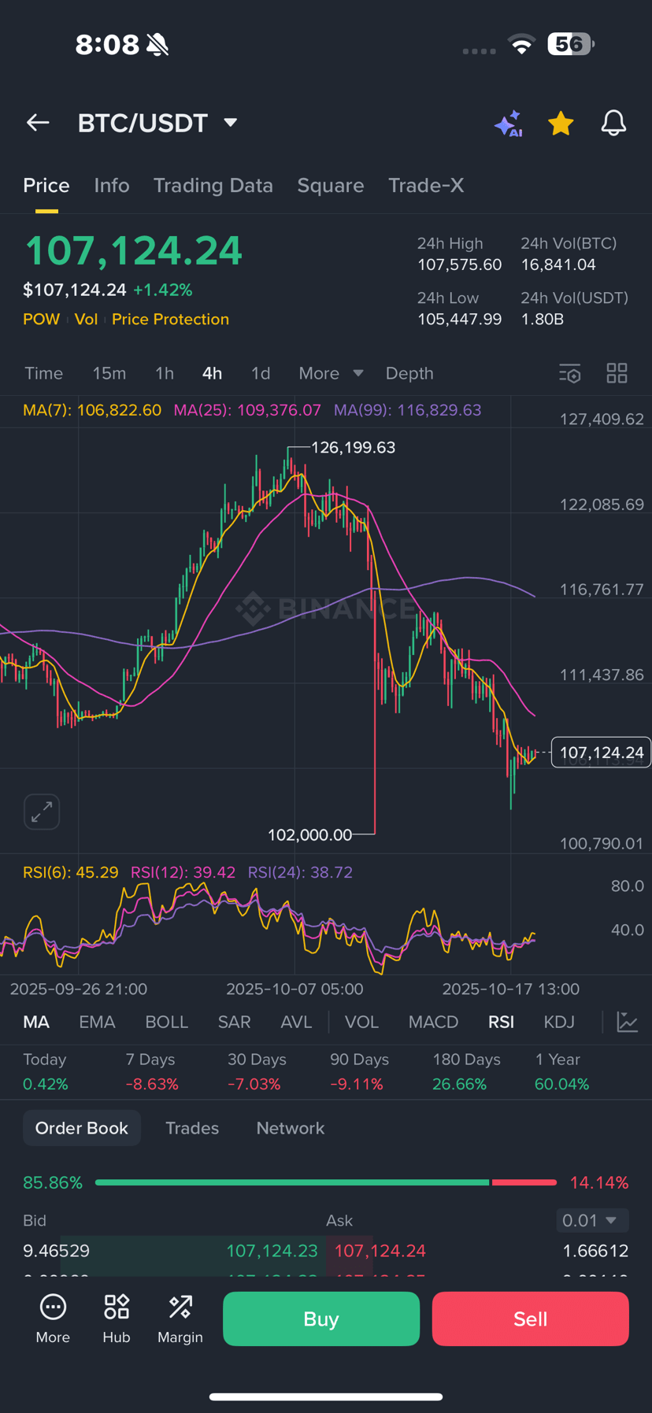Tap ask price 107,124.24 in order book
This screenshot has height=1413, width=652.
pos(380,1251)
